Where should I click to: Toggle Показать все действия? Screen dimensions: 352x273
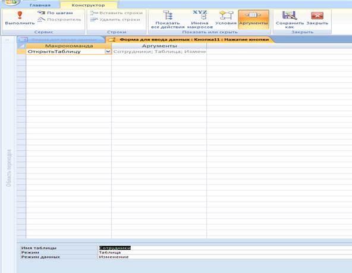coord(168,20)
